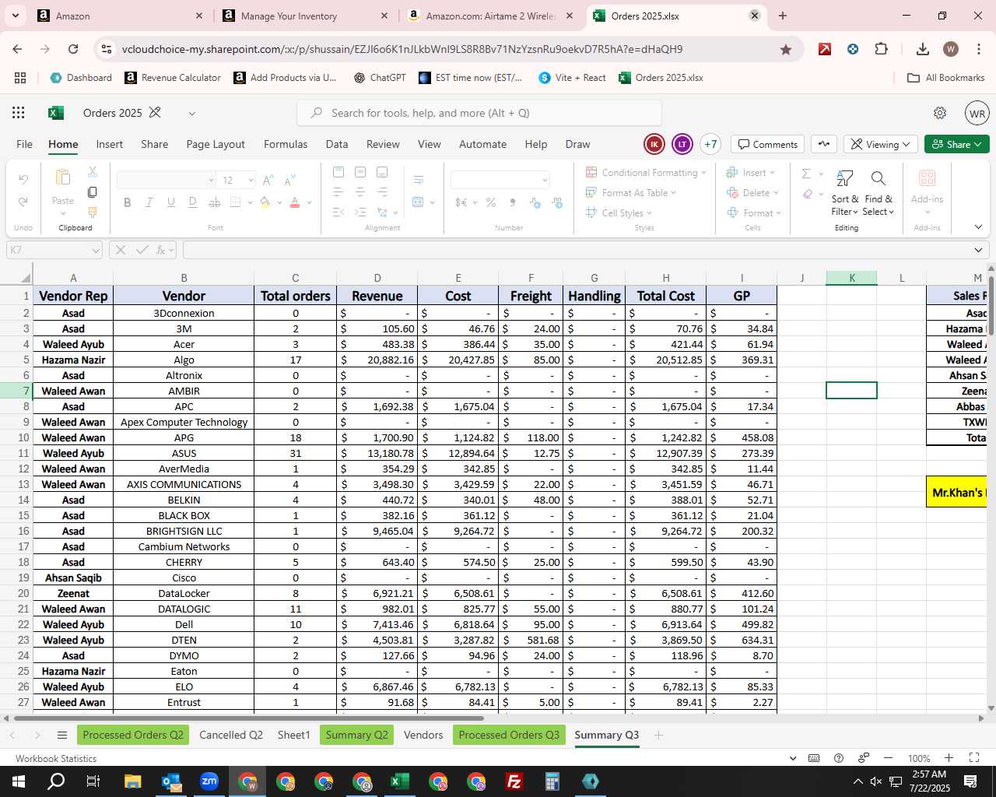Expand the ribbon display options chevron
Viewport: 996px width, 797px height.
978,227
